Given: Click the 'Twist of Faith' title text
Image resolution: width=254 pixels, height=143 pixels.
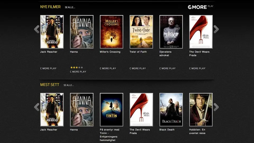Looking at the screenshot, I should pos(138,52).
